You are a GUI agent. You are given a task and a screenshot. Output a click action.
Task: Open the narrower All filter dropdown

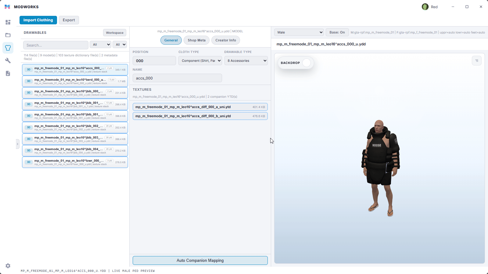tap(120, 45)
